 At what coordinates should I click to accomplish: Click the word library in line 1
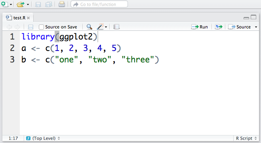click(x=38, y=37)
